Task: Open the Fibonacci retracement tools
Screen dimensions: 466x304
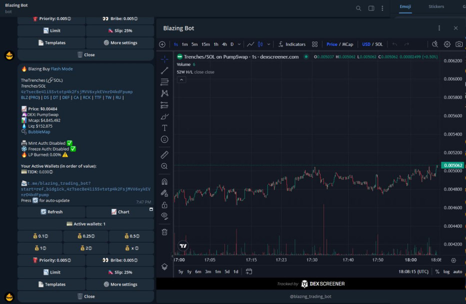Action: tap(164, 82)
